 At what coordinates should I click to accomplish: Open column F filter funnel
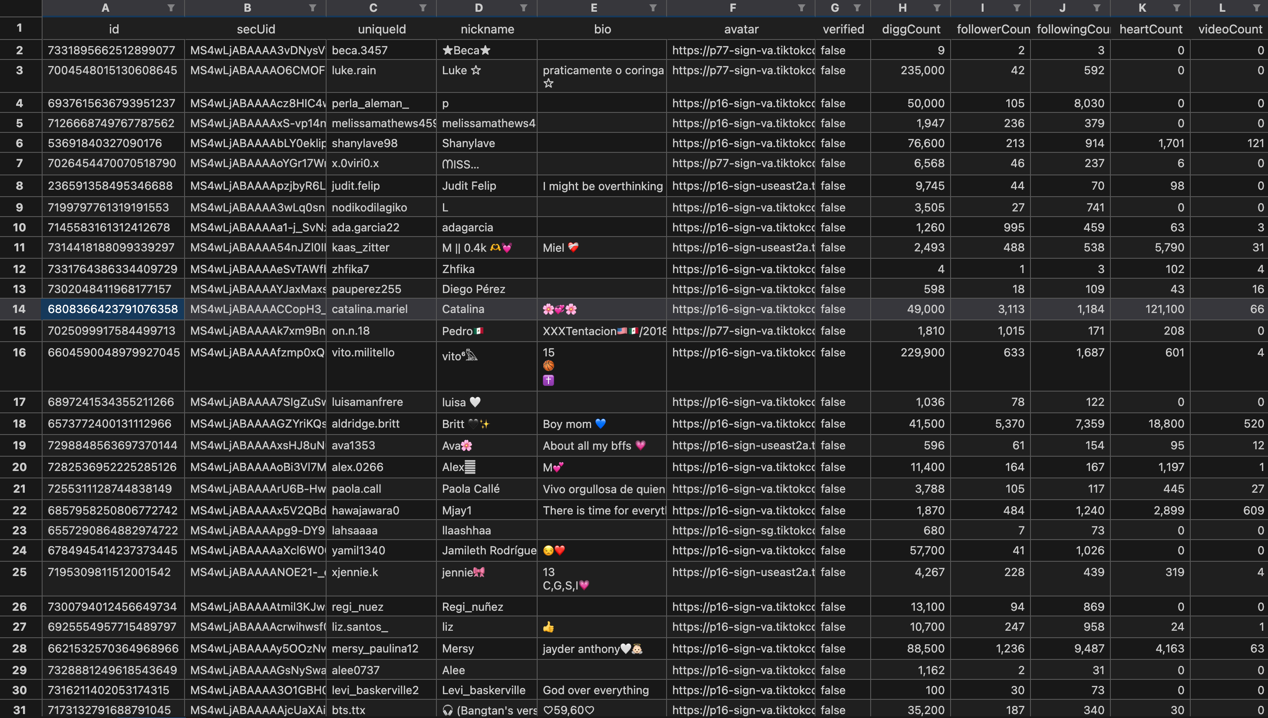pos(802,8)
